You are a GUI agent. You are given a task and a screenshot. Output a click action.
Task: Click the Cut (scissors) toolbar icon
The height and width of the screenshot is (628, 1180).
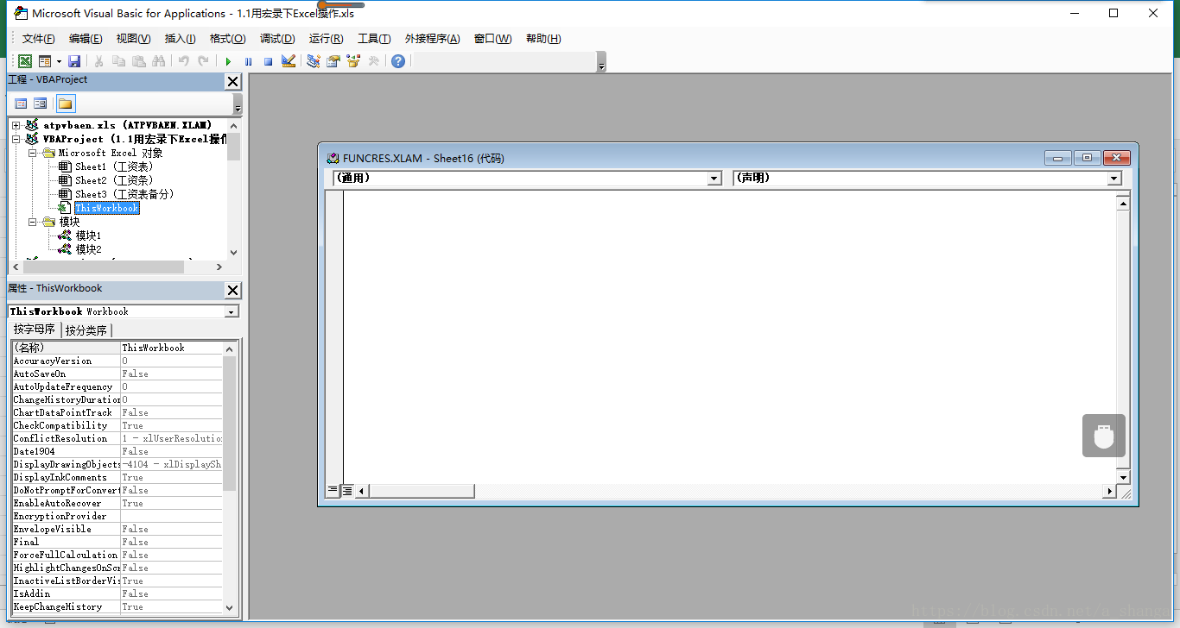click(x=99, y=61)
